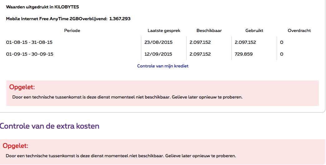
Task: Click the last call date 12/09/2015
Action: click(158, 54)
